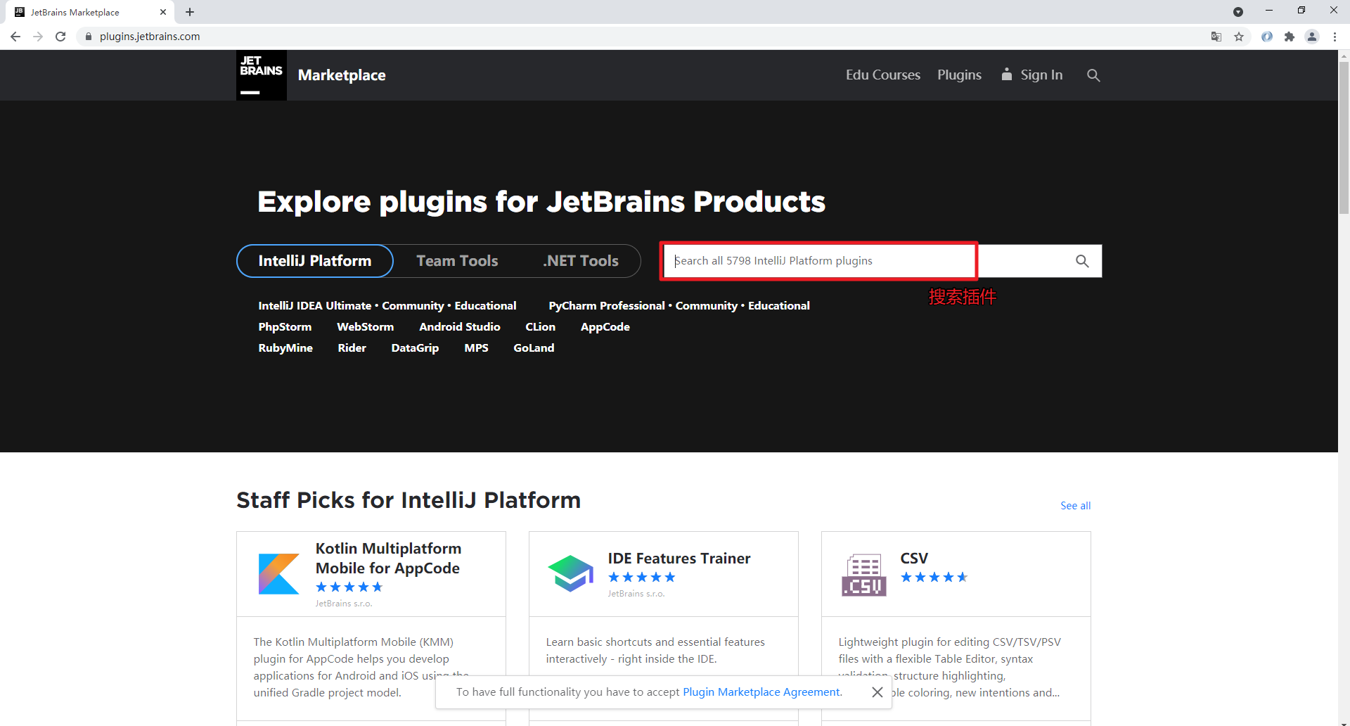Click JetBrains s.r.o. under IDE Features Trainer
The width and height of the screenshot is (1350, 726).
(x=636, y=594)
